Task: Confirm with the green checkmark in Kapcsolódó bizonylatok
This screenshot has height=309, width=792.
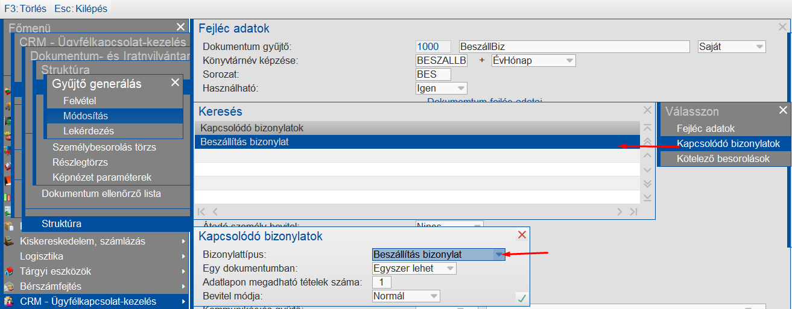Action: [522, 298]
